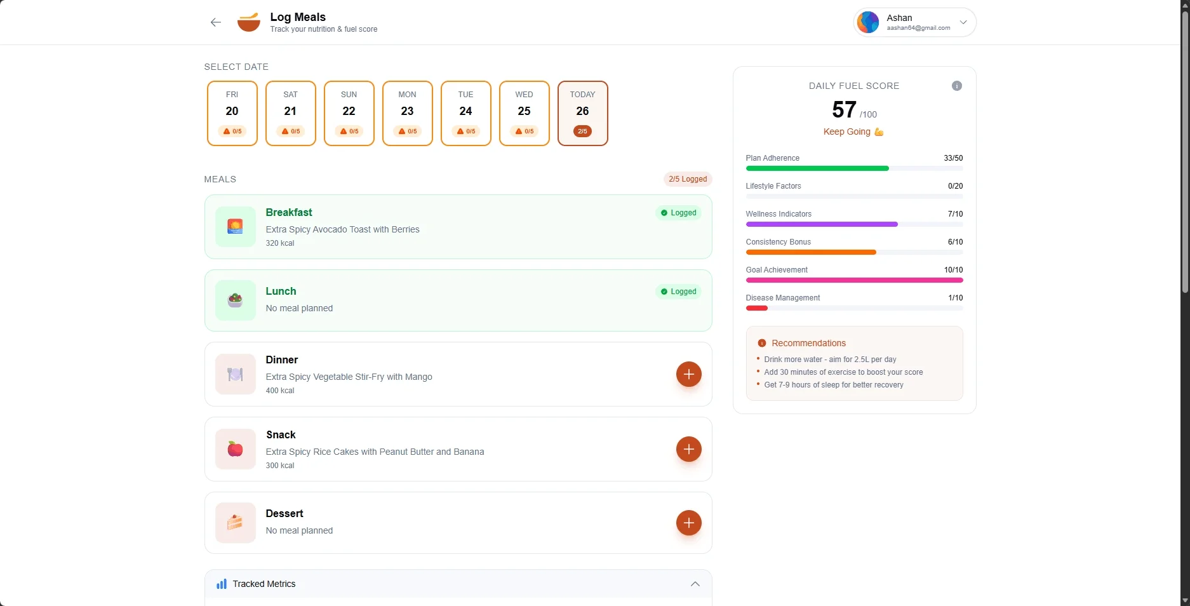Click the page vertical scrollbar
The height and width of the screenshot is (606, 1190).
click(1184, 152)
